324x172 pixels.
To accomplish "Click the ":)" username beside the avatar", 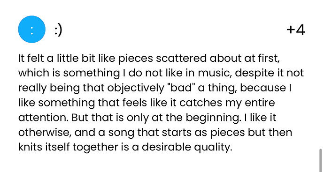I will 58,30.
